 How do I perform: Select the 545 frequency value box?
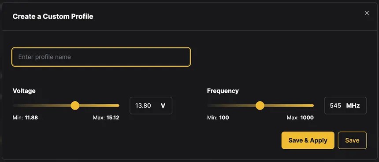(345, 106)
